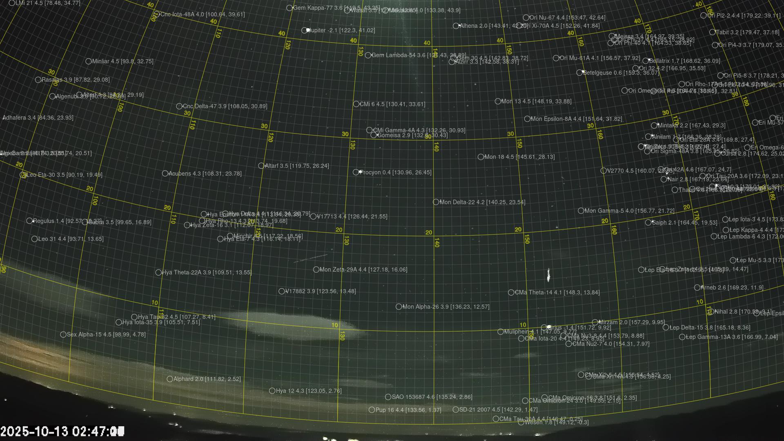Click the CMa Theta-14 label text
Viewport: 784px width, 441px height.
pyautogui.click(x=557, y=292)
